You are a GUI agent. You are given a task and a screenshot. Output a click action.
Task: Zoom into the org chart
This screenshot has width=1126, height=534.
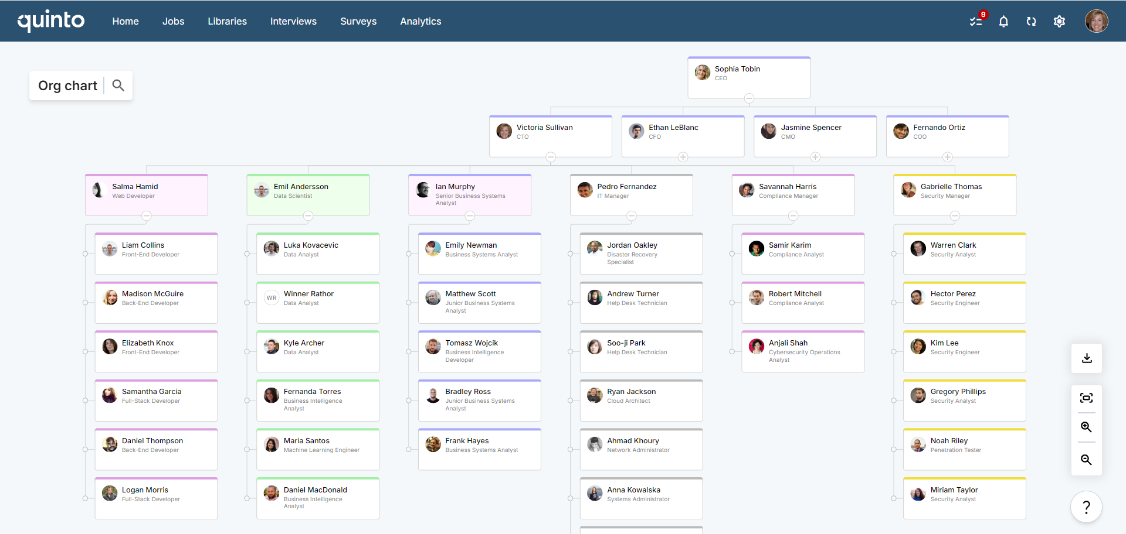1087,427
